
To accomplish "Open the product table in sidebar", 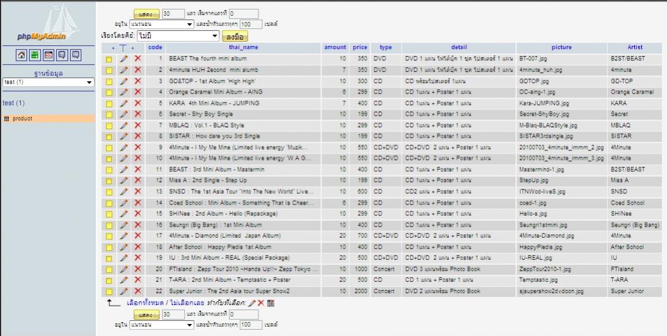I will 22,119.
